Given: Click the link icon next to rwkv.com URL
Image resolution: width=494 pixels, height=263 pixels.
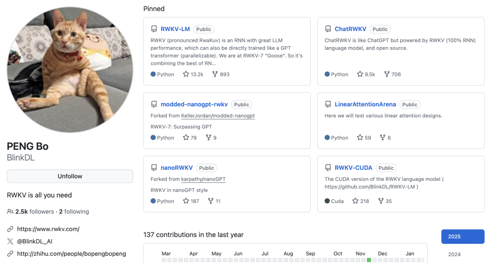Looking at the screenshot, I should 10,229.
